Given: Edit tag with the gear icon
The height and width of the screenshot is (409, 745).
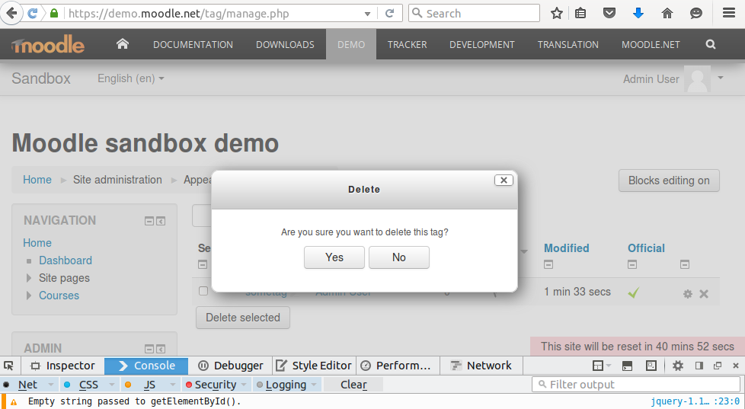Looking at the screenshot, I should coord(688,294).
